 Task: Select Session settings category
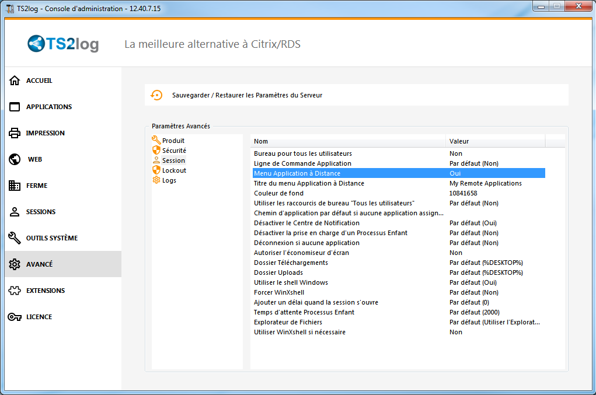[x=174, y=160]
